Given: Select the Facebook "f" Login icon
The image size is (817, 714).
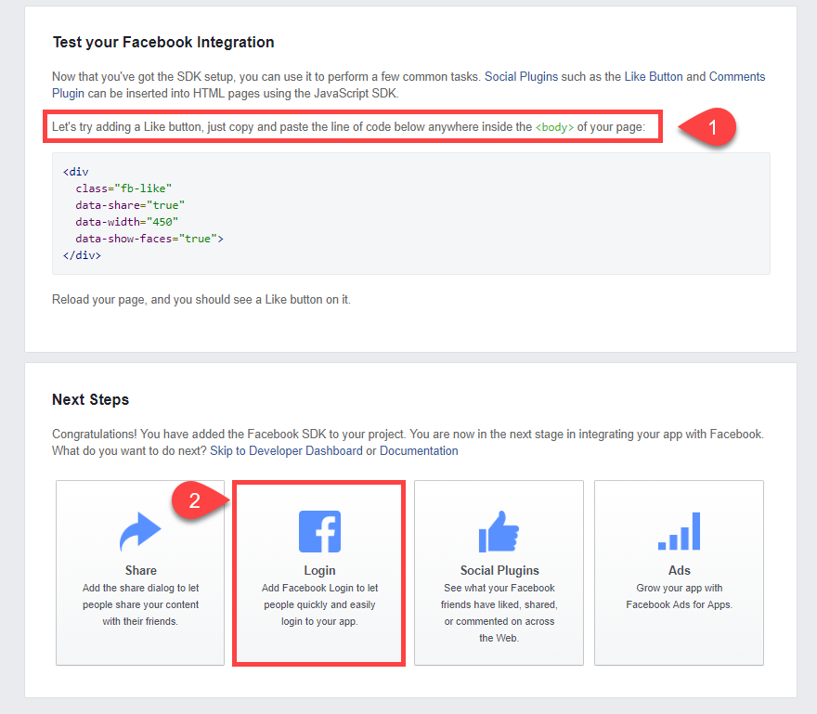Looking at the screenshot, I should (x=319, y=531).
